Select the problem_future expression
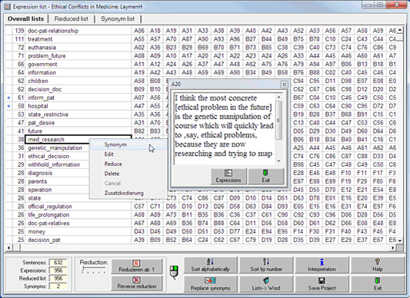 (x=78, y=56)
